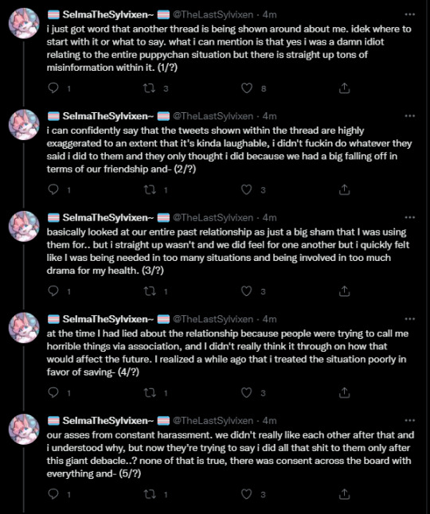Open @TheLastSylvixen handle on the first tweet

(213, 15)
